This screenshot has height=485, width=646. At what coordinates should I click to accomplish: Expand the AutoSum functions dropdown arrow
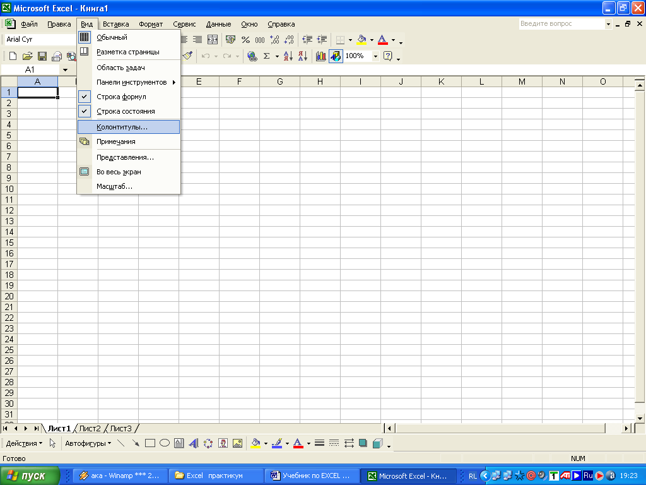coord(277,56)
